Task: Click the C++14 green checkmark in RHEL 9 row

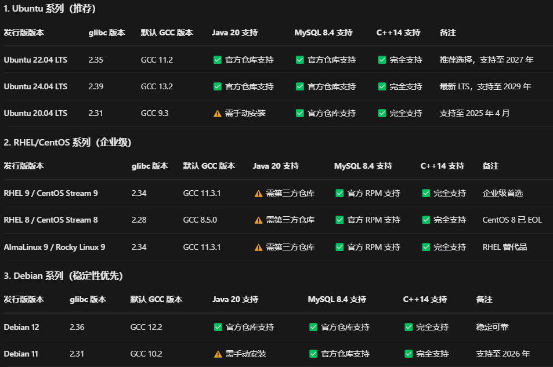Action: pyautogui.click(x=426, y=193)
